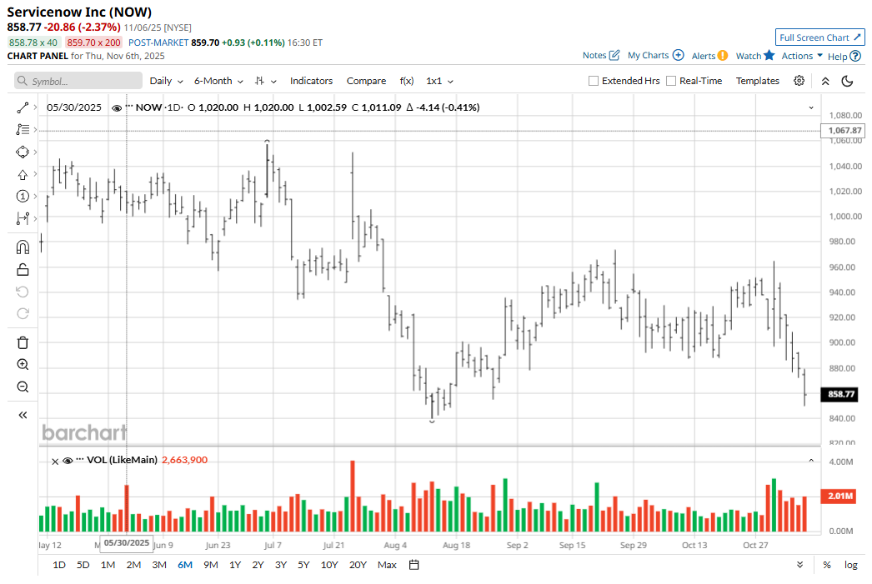Open the Actions dropdown
Viewport: 872px width, 584px height.
point(802,56)
